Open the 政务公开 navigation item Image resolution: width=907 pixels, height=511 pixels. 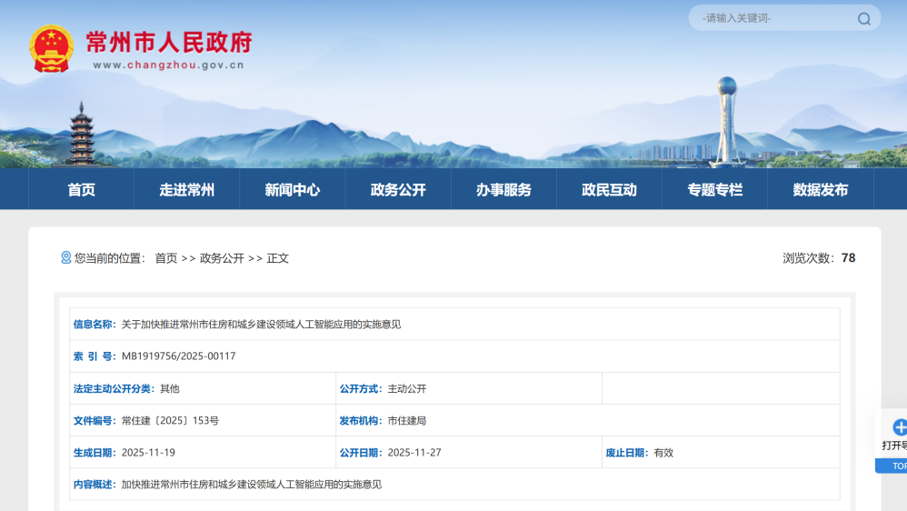pyautogui.click(x=397, y=190)
